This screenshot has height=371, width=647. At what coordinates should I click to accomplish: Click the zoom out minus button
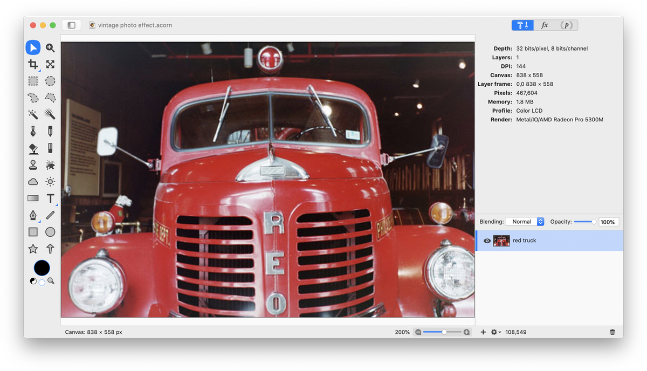tap(418, 332)
